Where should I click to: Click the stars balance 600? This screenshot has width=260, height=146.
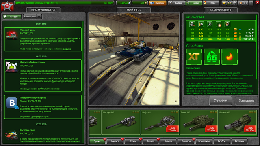pyautogui.click(x=140, y=3)
